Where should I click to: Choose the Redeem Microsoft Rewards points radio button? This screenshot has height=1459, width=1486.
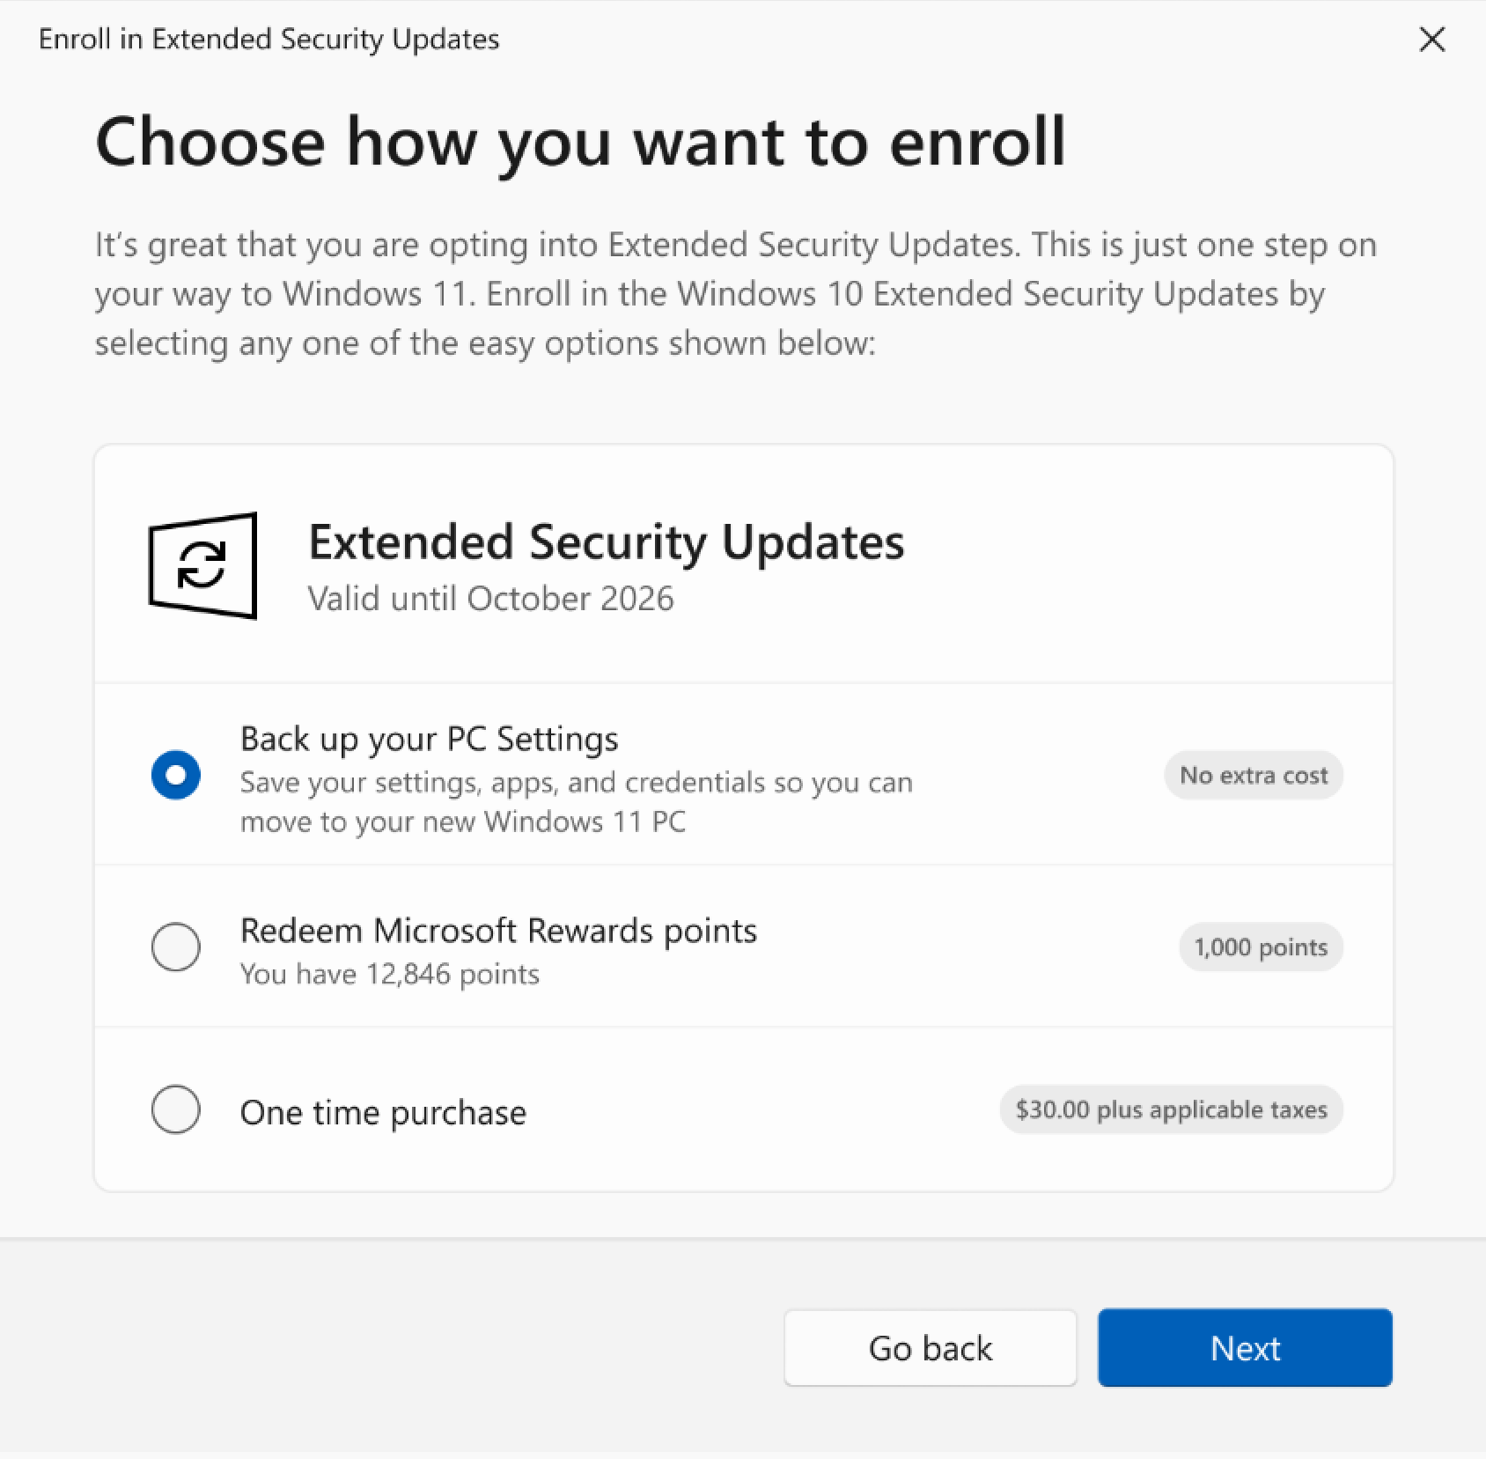pyautogui.click(x=176, y=947)
